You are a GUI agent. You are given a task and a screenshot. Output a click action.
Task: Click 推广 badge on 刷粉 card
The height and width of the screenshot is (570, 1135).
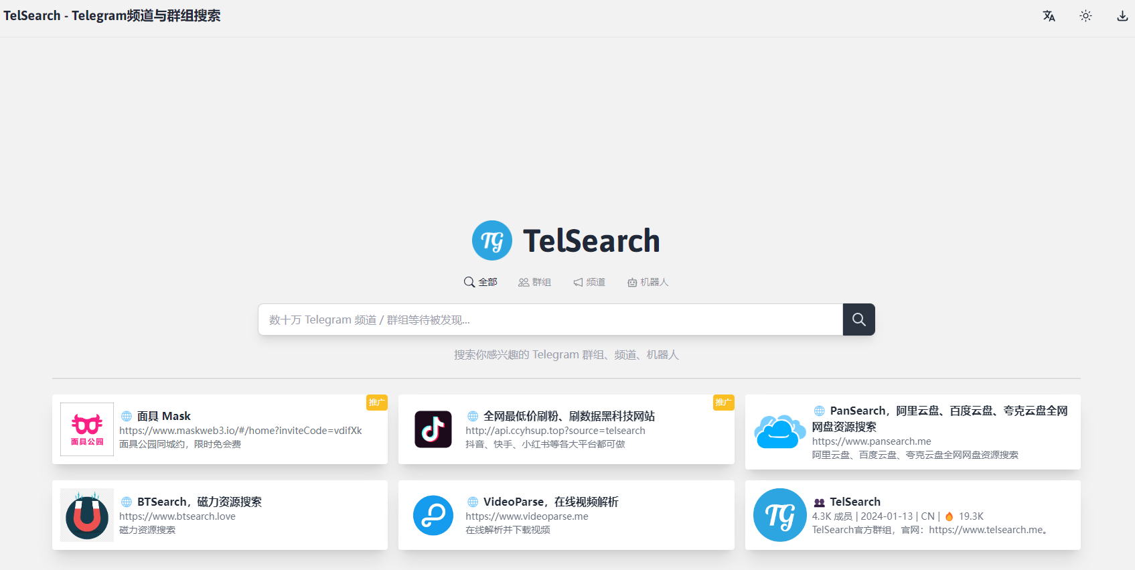pos(724,403)
